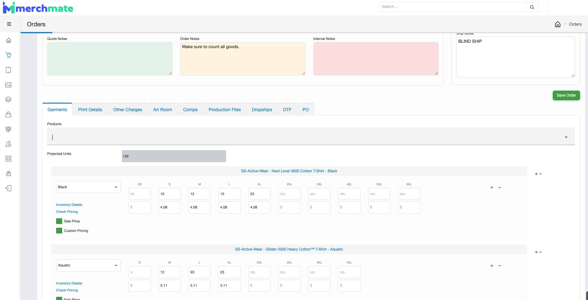588x300 pixels.
Task: Add a color row via Black row plus
Action: coord(492,188)
